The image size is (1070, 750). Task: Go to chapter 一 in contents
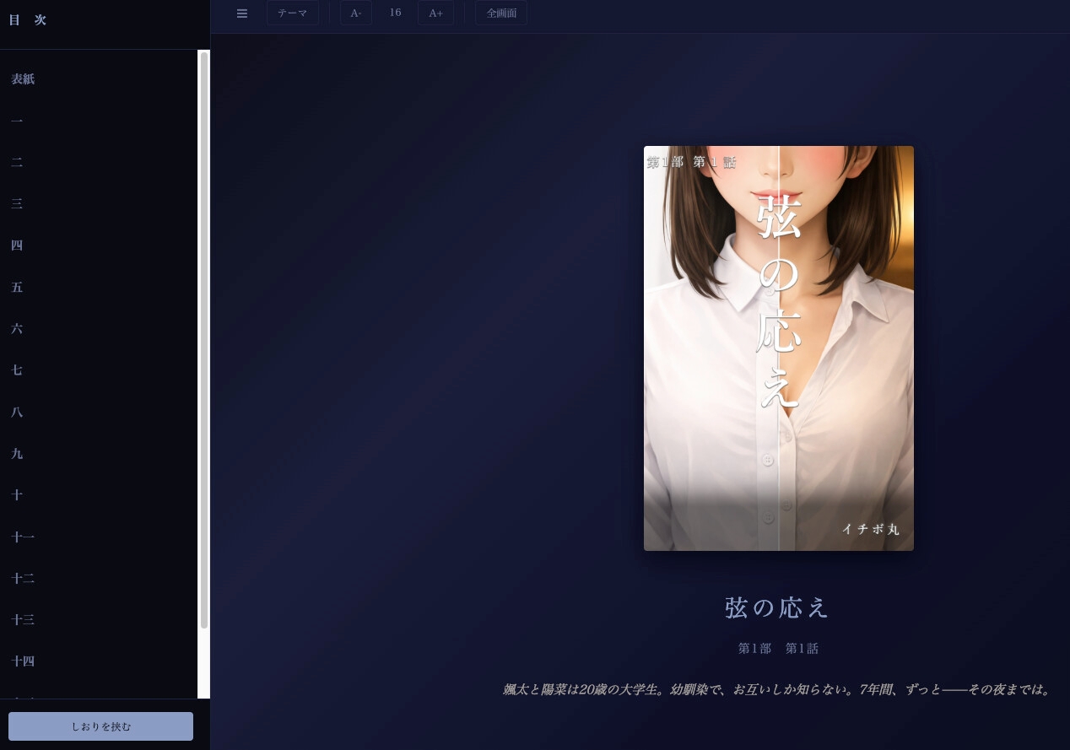(17, 121)
